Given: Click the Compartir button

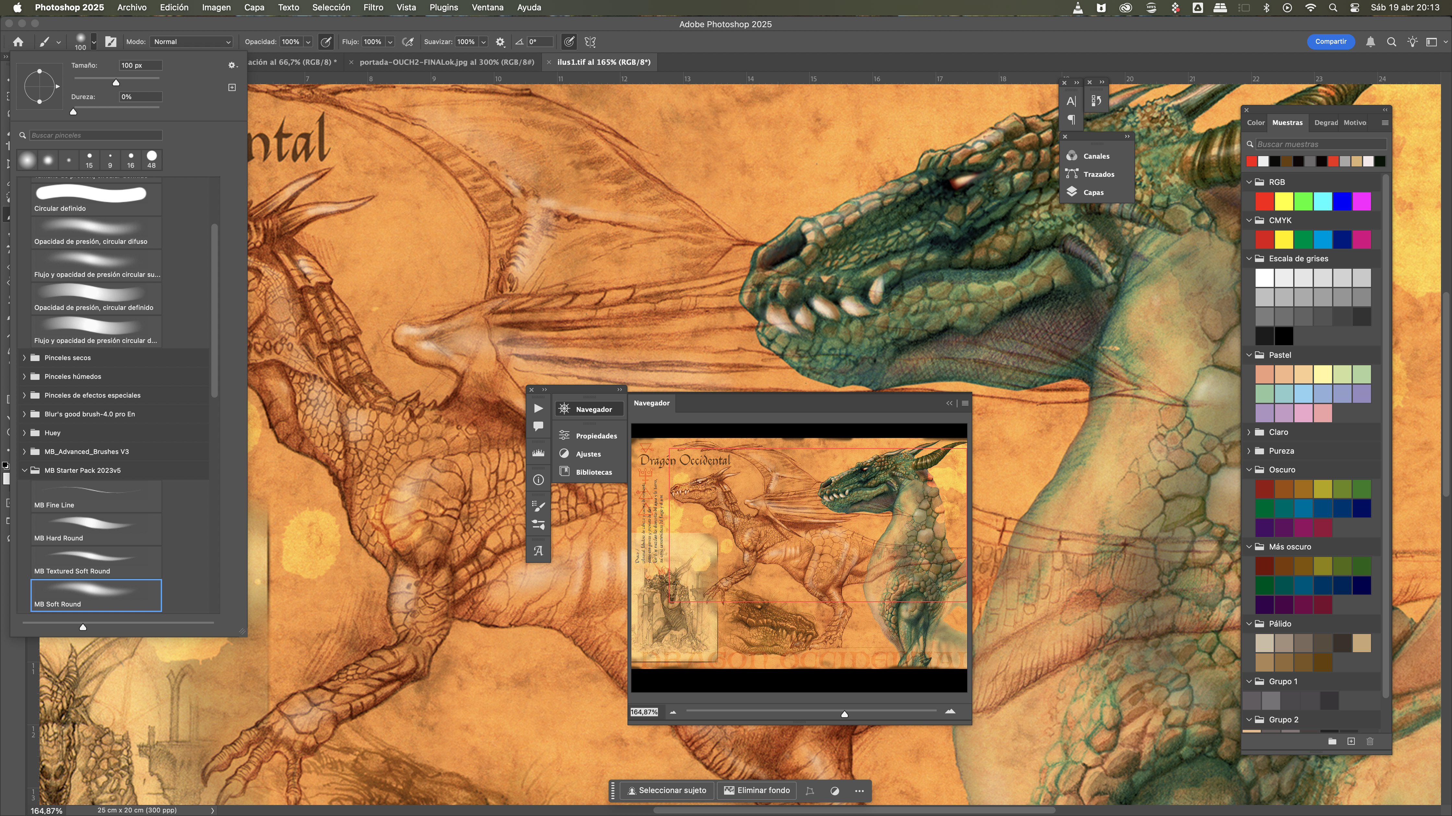Looking at the screenshot, I should (x=1331, y=42).
